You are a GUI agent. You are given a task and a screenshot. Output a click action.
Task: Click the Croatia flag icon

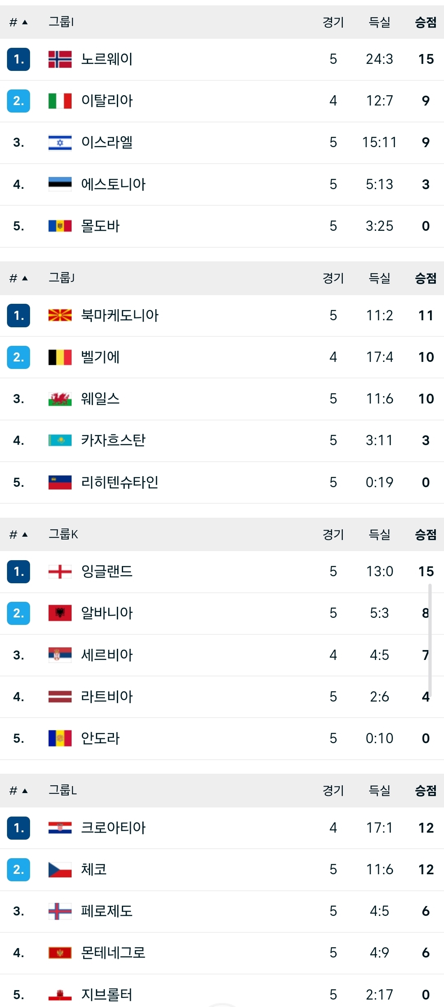pos(60,828)
